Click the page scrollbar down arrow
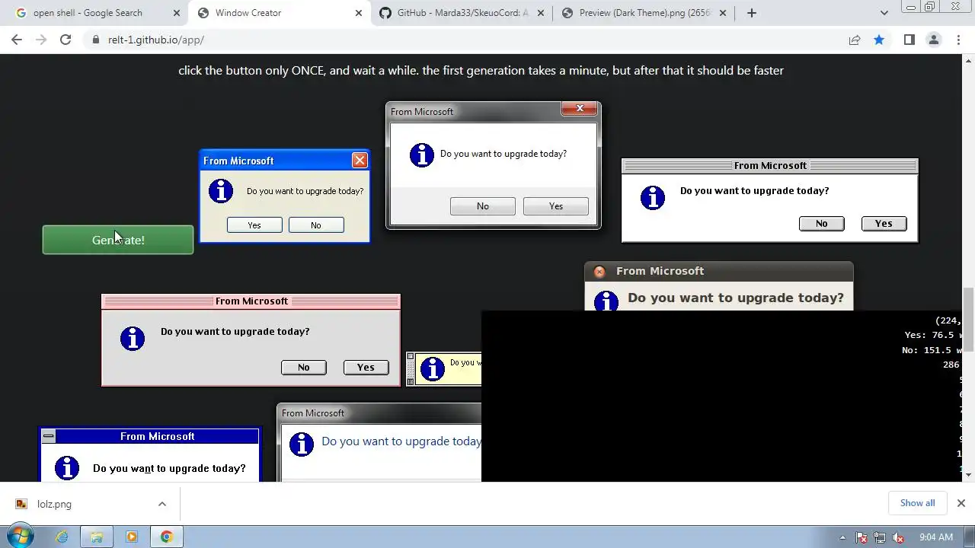This screenshot has height=548, width=975. [968, 475]
